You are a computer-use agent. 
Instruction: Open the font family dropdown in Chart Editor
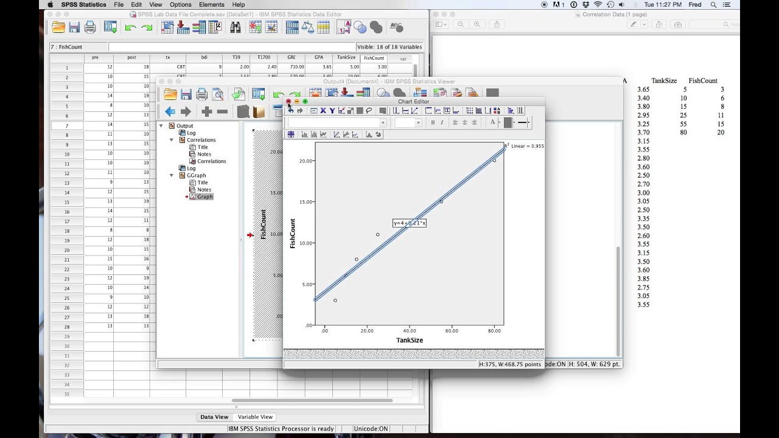(x=383, y=122)
